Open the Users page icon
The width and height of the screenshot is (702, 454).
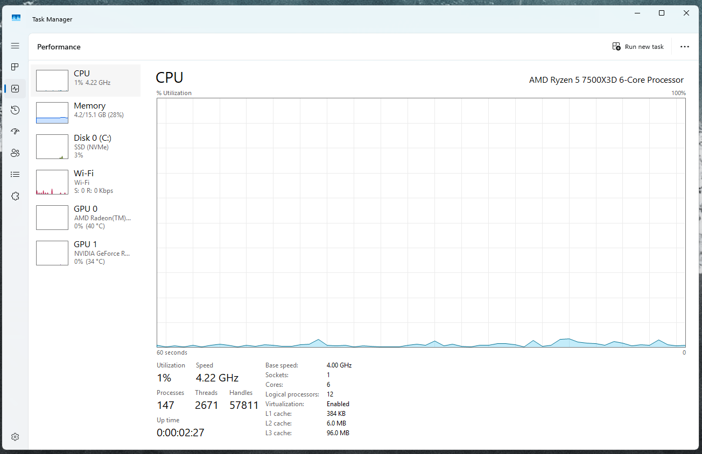coord(15,153)
